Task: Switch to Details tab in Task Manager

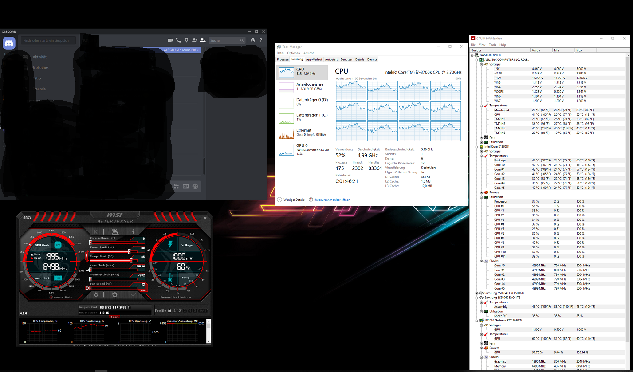Action: [360, 59]
